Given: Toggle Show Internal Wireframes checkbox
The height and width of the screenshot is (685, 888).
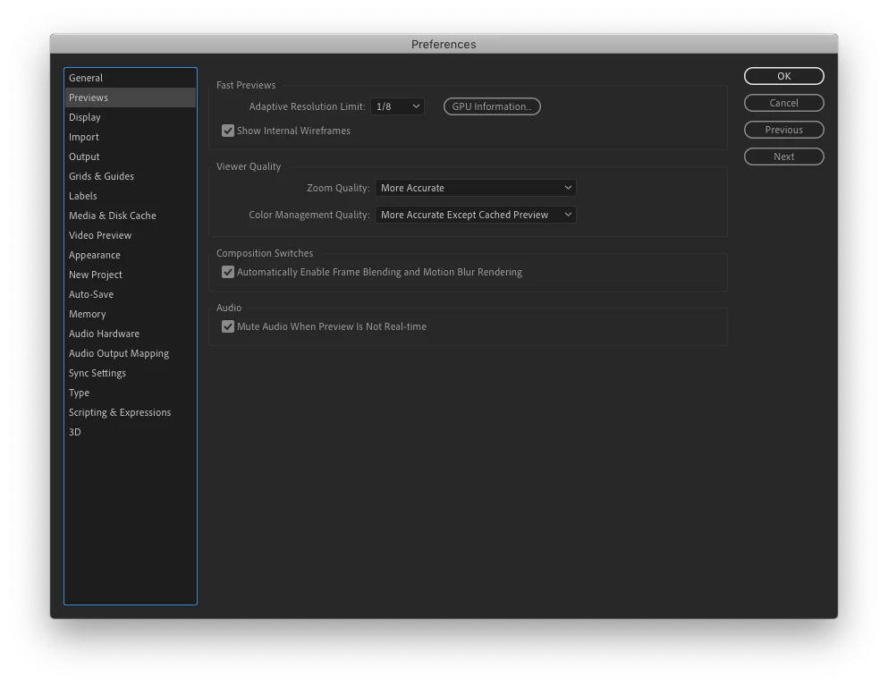Looking at the screenshot, I should point(228,131).
